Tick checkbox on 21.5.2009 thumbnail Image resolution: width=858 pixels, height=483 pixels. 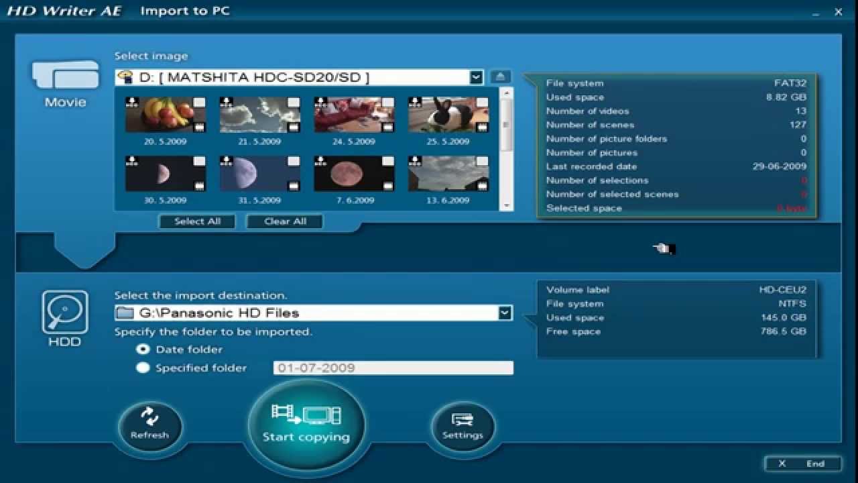click(294, 102)
